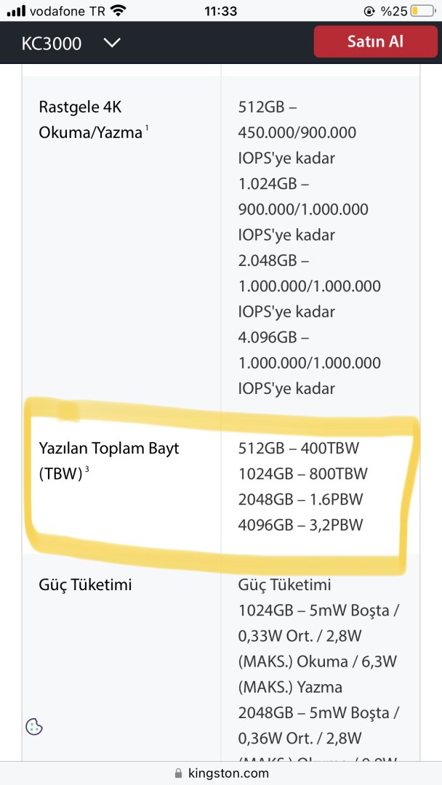Tap the %25 battery percentage text
442x785 pixels.
tap(394, 11)
